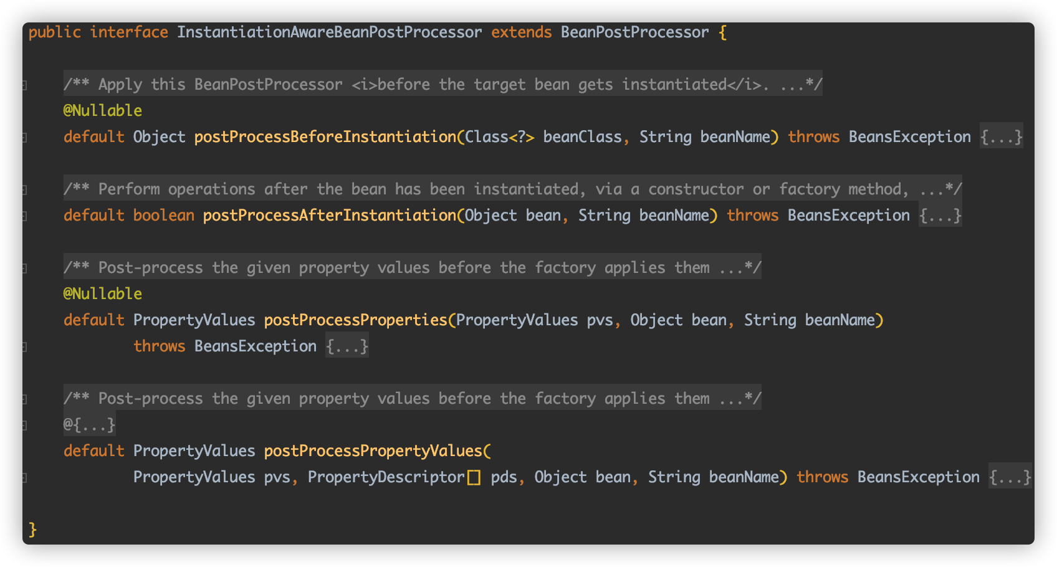Image resolution: width=1057 pixels, height=567 pixels.
Task: Click the fold marker on the last throws BeansException line
Action: 24,477
